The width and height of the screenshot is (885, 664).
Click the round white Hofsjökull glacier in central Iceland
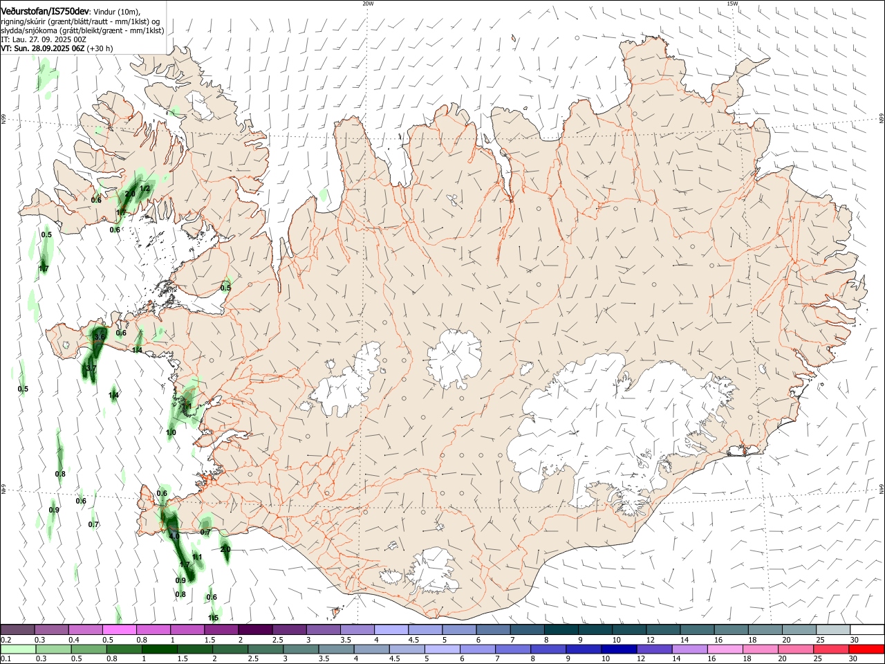pos(454,358)
